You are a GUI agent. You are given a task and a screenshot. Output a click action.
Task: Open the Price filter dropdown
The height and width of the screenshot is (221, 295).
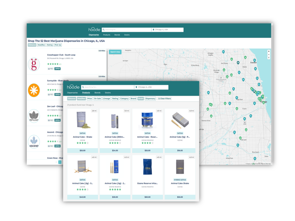90,98
